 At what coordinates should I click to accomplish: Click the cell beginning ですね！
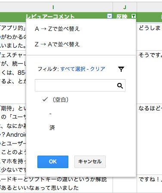point(150,184)
